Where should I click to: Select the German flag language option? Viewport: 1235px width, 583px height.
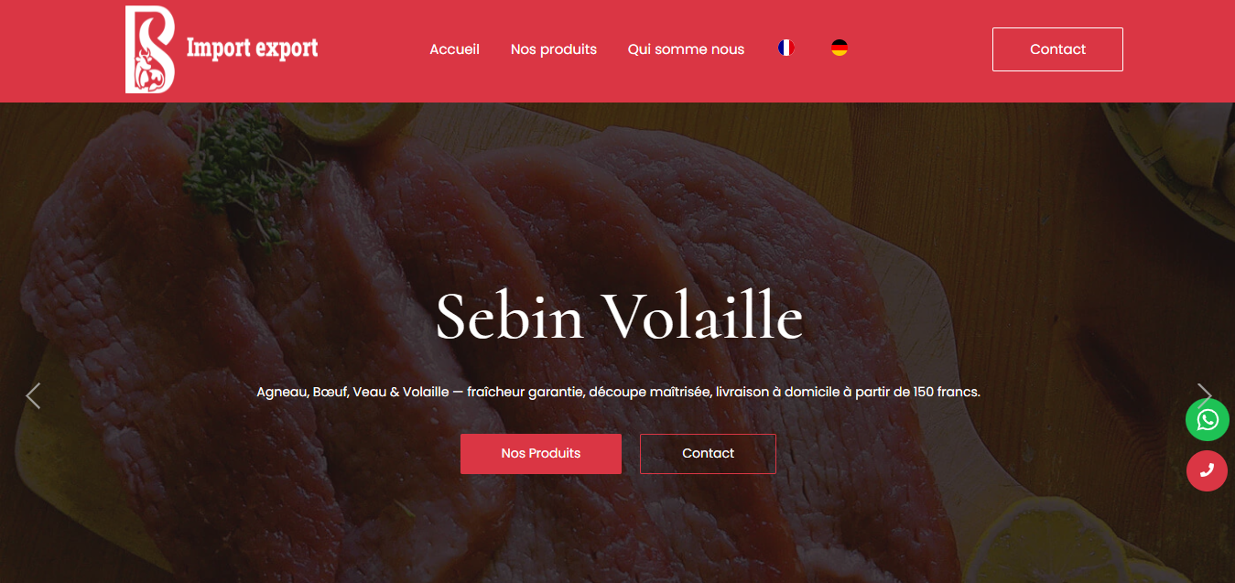click(x=839, y=48)
